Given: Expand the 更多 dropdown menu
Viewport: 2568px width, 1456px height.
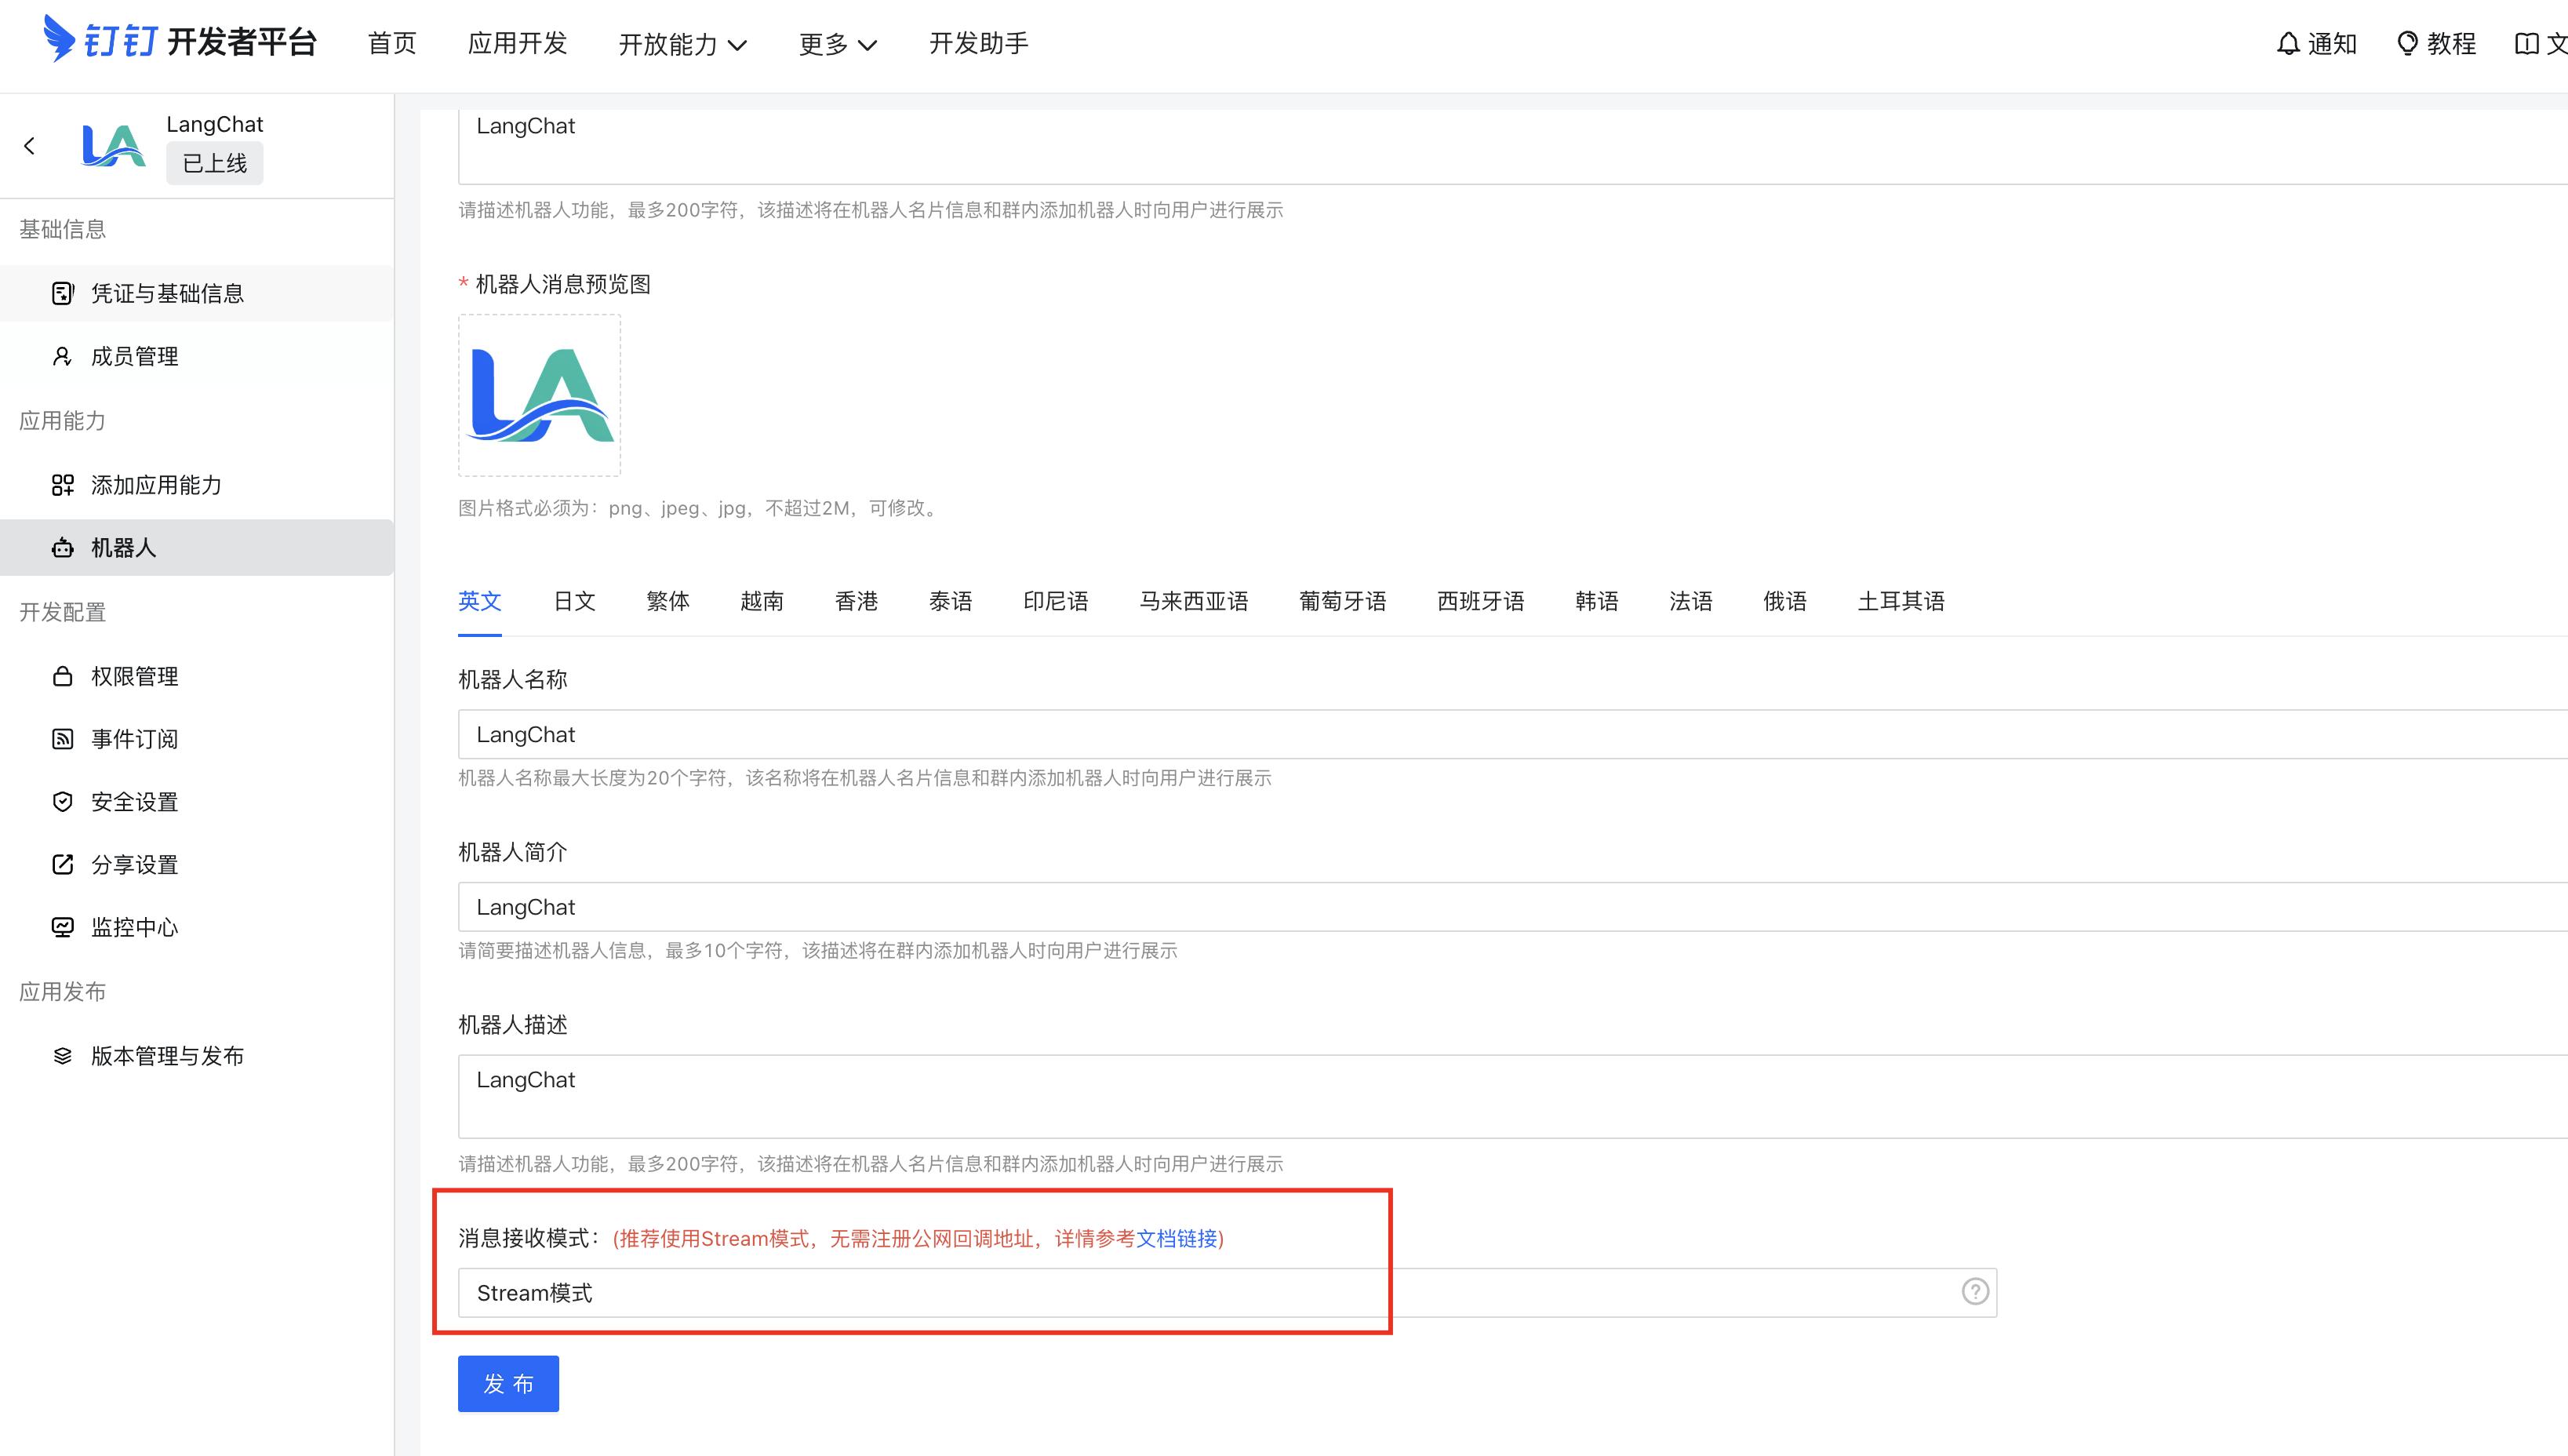Looking at the screenshot, I should coord(838,44).
